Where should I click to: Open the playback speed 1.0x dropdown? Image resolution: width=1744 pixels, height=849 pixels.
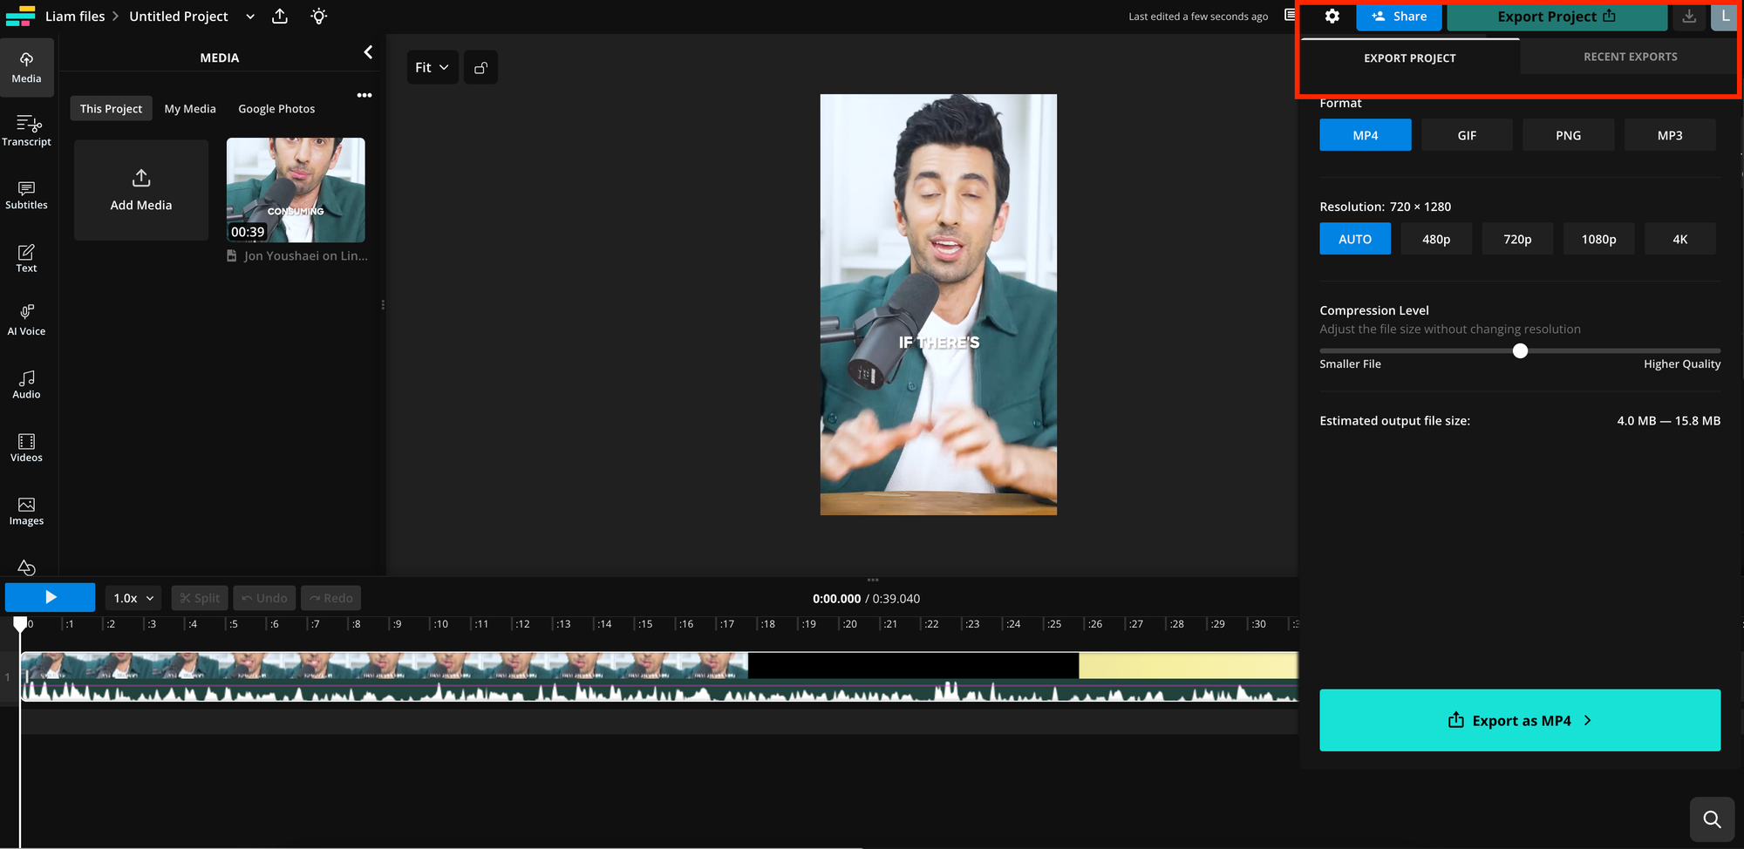pyautogui.click(x=133, y=597)
